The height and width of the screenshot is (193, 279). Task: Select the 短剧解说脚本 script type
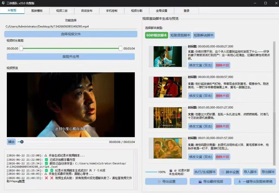point(204,35)
